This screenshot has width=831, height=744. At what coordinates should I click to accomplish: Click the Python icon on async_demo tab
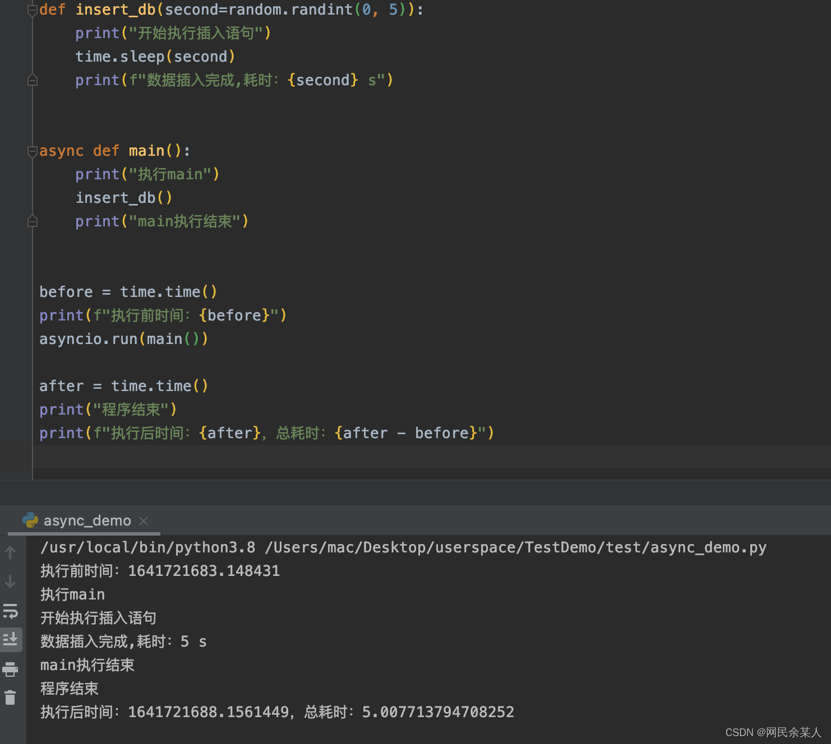[30, 520]
